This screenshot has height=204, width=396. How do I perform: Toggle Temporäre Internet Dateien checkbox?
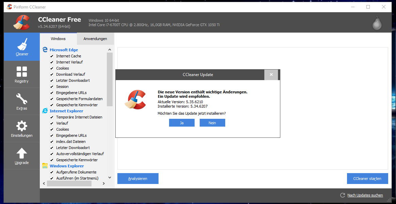[51, 117]
